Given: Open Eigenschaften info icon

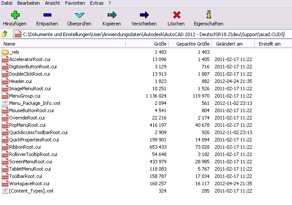Looking at the screenshot, I should (208, 15).
